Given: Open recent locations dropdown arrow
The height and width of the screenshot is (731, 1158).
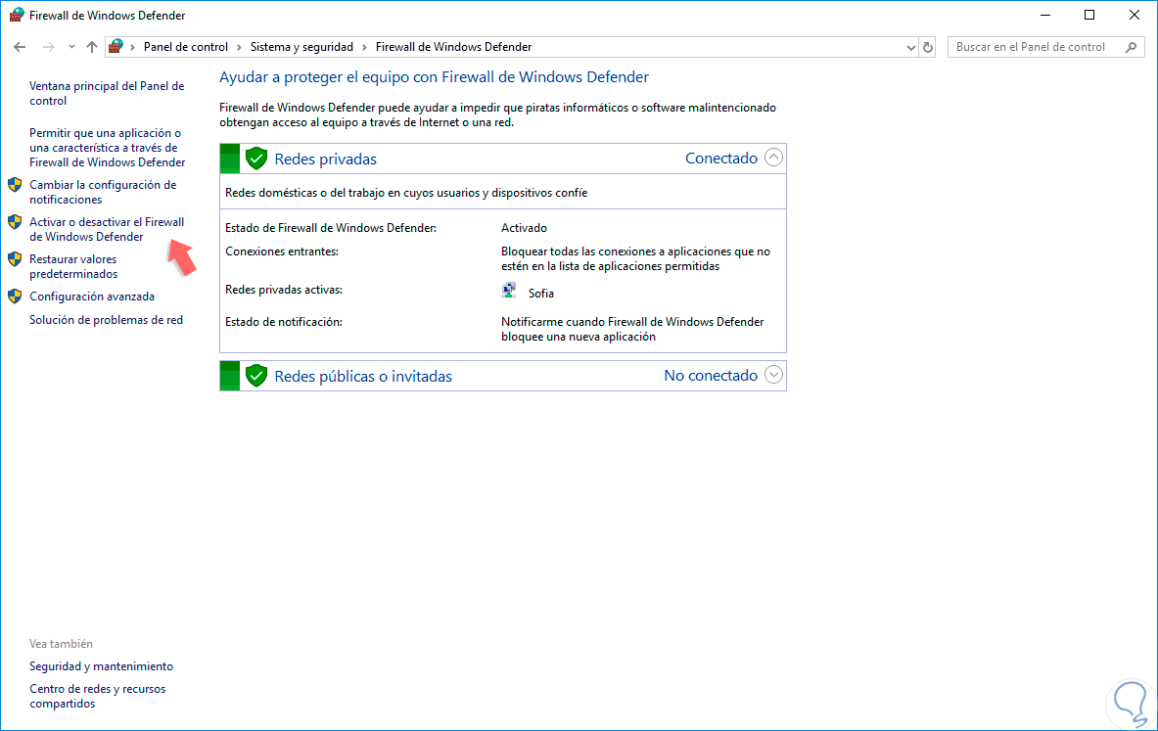Looking at the screenshot, I should 71,47.
